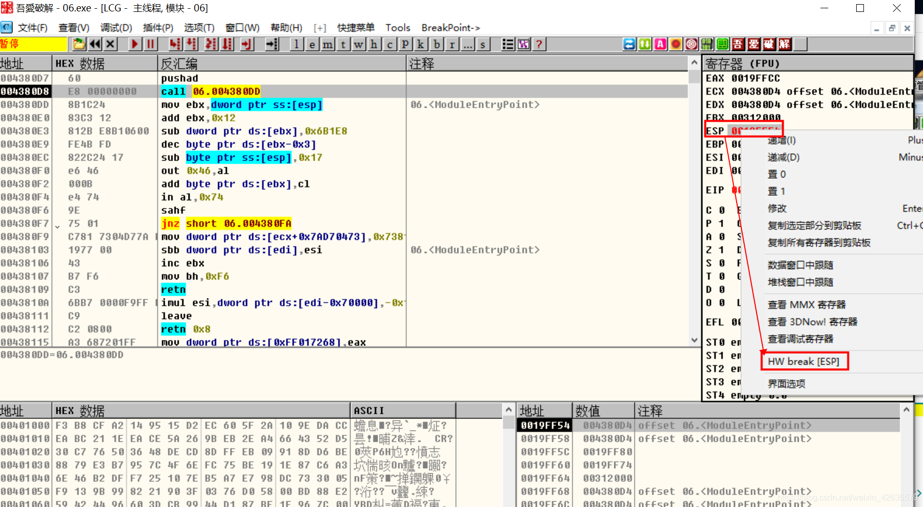Select 查看 MMX 寄存器 context menu entry
Image resolution: width=923 pixels, height=507 pixels.
(x=806, y=305)
